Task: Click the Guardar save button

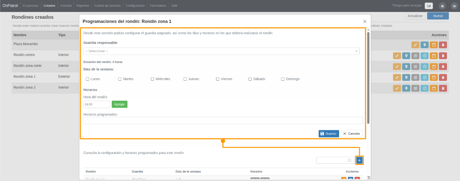Action: pyautogui.click(x=329, y=133)
